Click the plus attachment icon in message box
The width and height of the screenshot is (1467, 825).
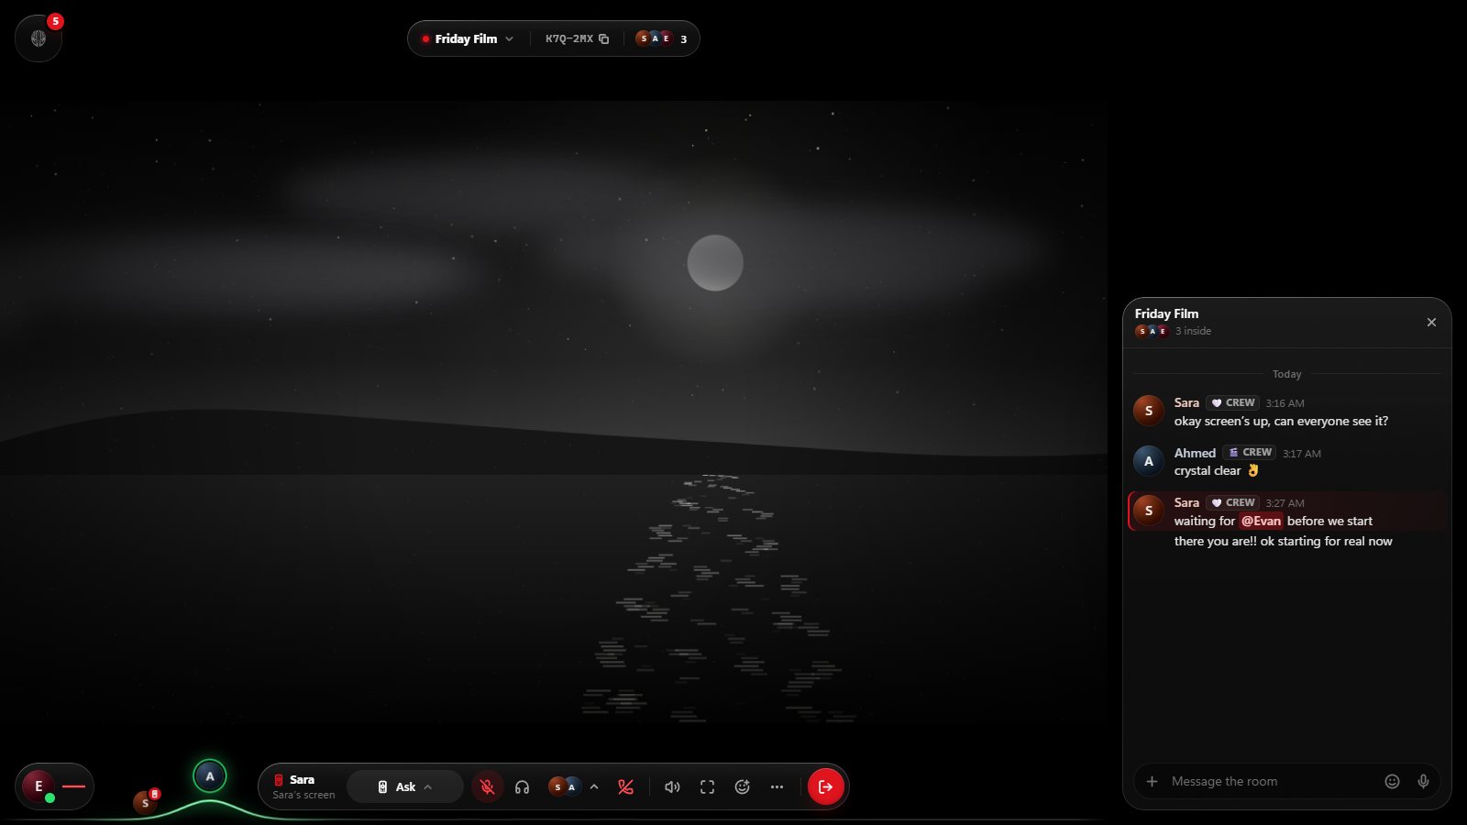[1152, 782]
